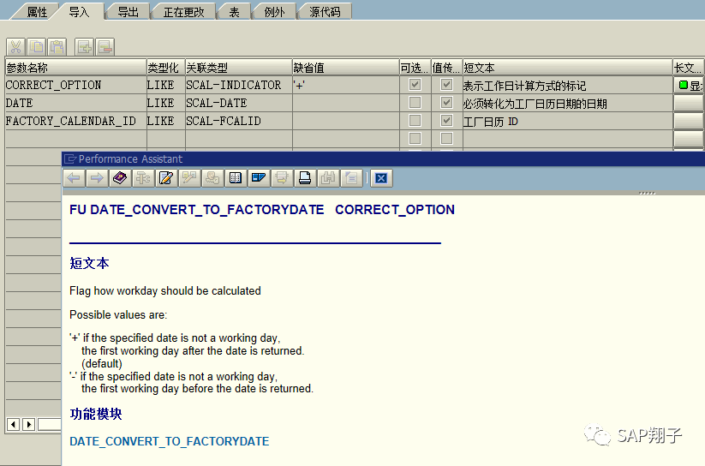
Task: Click the grayed document list icon
Action: [x=351, y=178]
